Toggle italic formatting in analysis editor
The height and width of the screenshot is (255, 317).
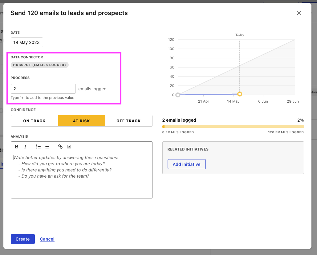pyautogui.click(x=25, y=147)
